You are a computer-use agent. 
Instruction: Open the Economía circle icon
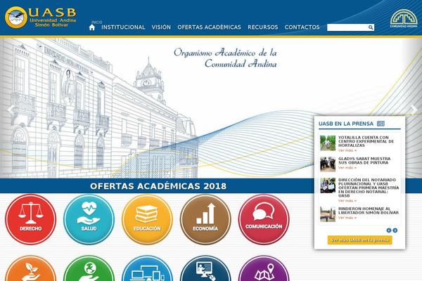click(205, 219)
